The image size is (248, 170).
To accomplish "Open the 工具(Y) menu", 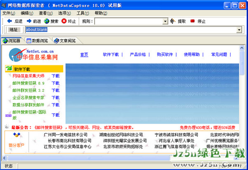I will click(83, 13).
